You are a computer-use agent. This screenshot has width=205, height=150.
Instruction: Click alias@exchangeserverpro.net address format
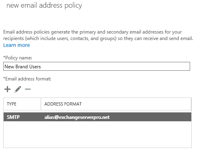pos(77,117)
